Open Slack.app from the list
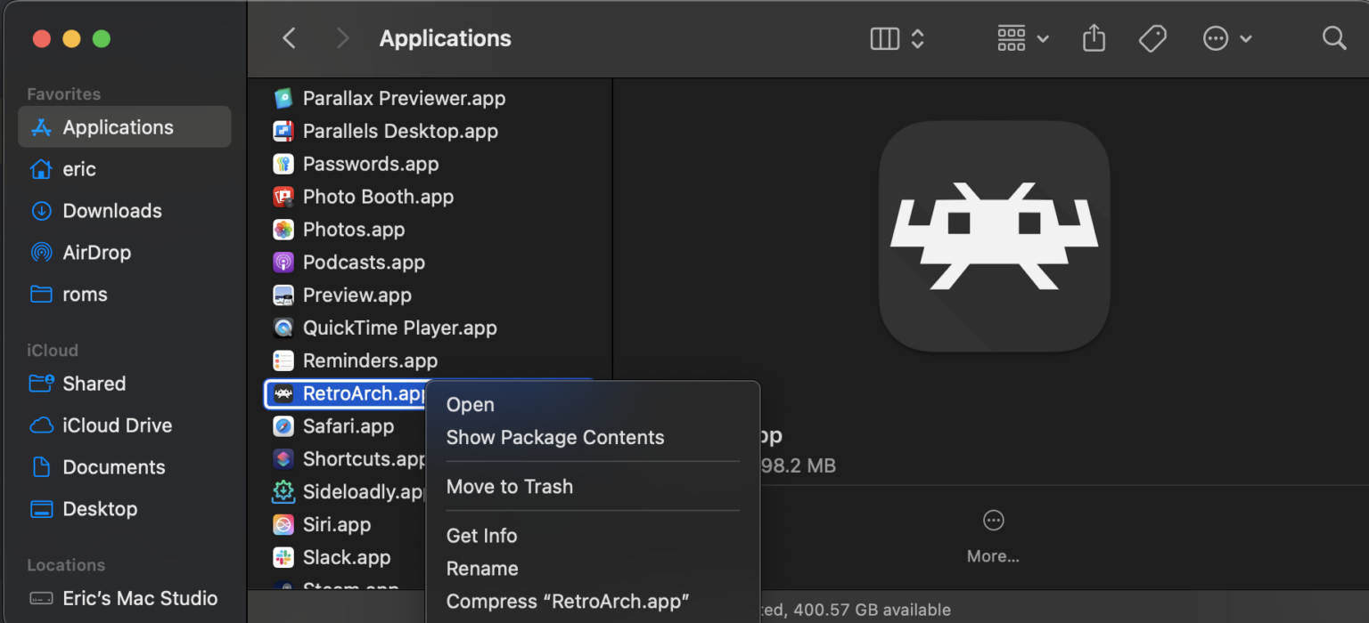 pyautogui.click(x=346, y=557)
